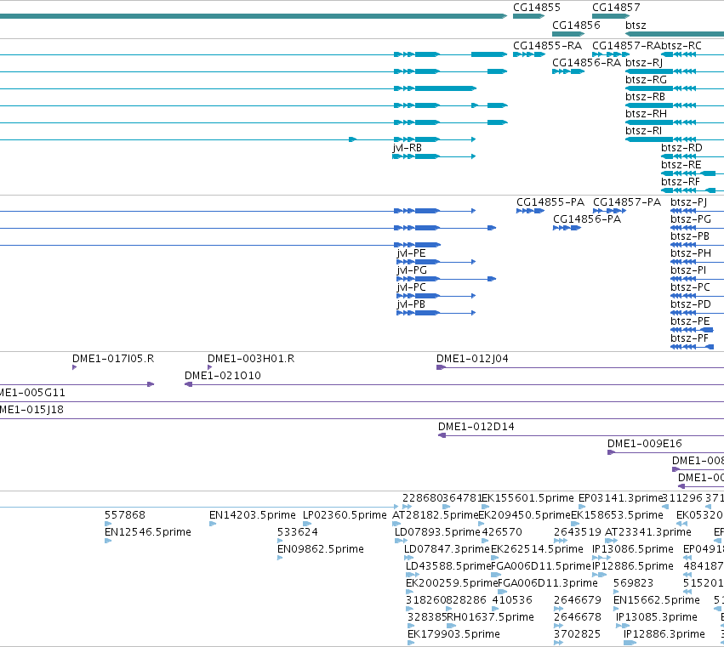The width and height of the screenshot is (724, 647).
Task: Click EST LP02360.5prime
Action: point(345,515)
